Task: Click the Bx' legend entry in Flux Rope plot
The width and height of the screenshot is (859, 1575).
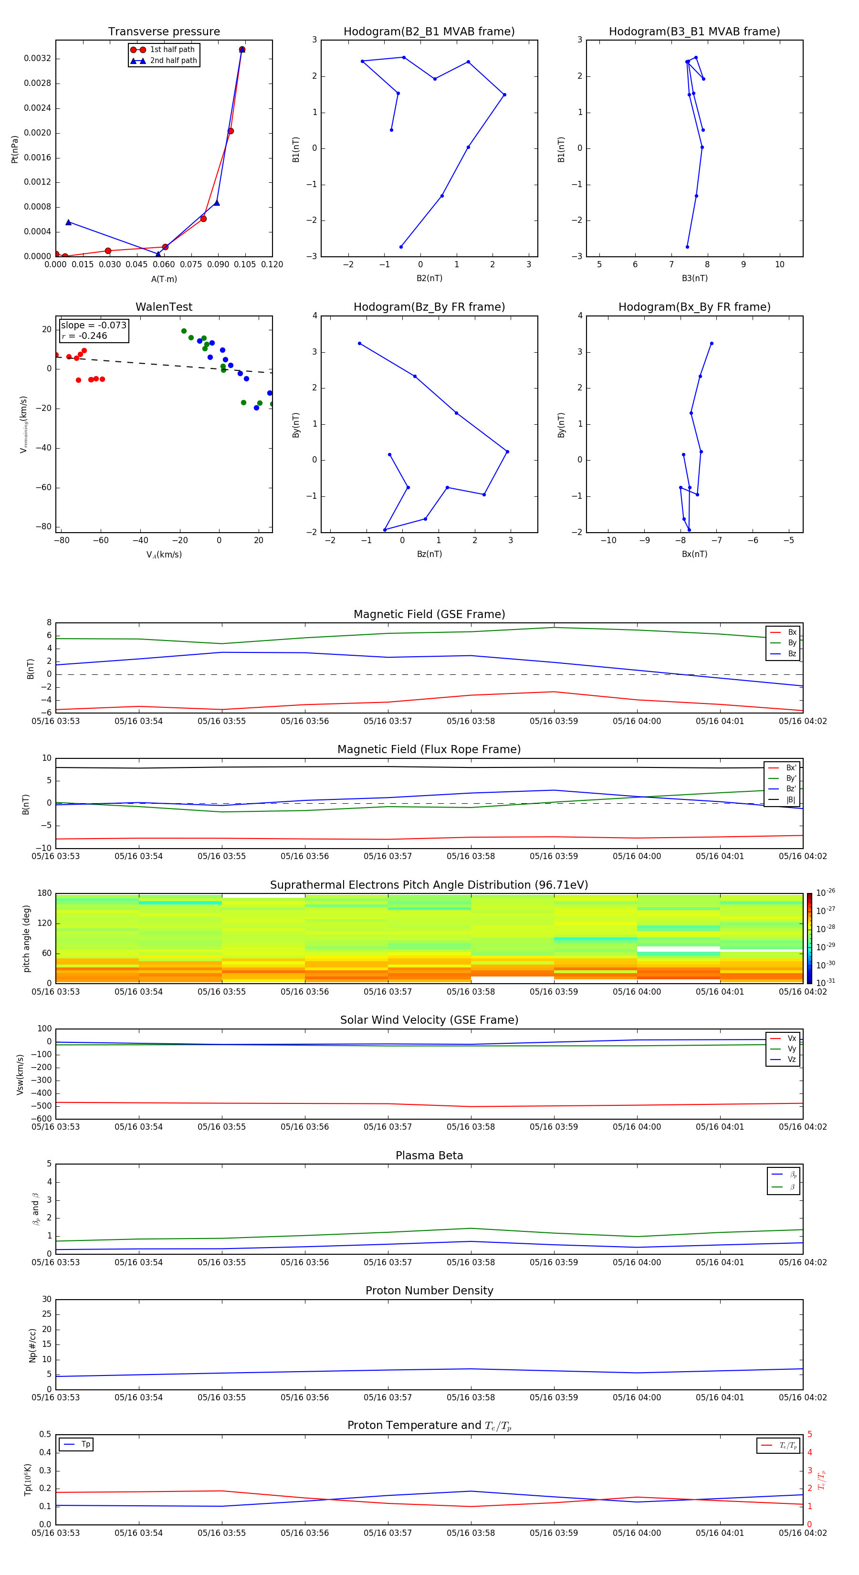Action: tap(783, 768)
